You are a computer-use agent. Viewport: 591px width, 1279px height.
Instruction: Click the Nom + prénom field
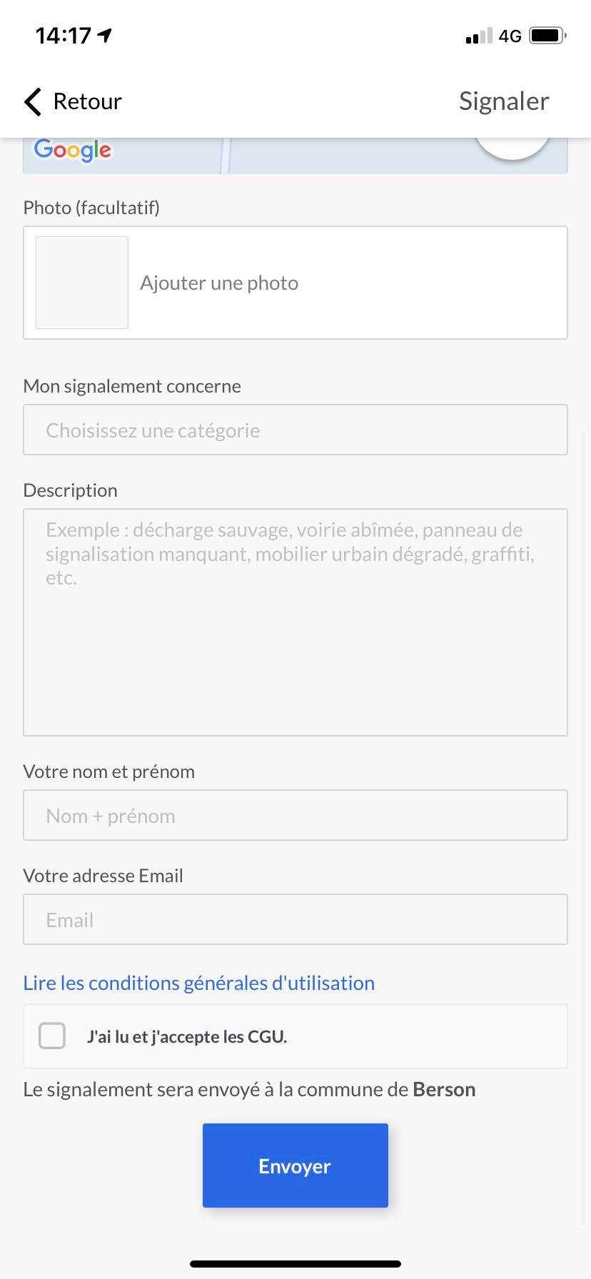click(x=295, y=815)
